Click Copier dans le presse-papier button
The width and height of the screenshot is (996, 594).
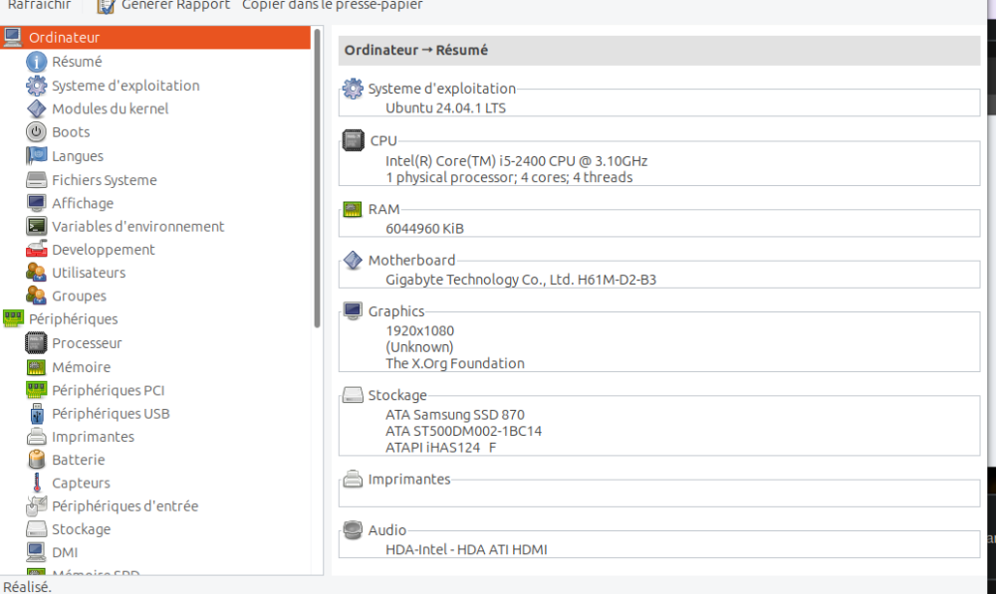[332, 5]
